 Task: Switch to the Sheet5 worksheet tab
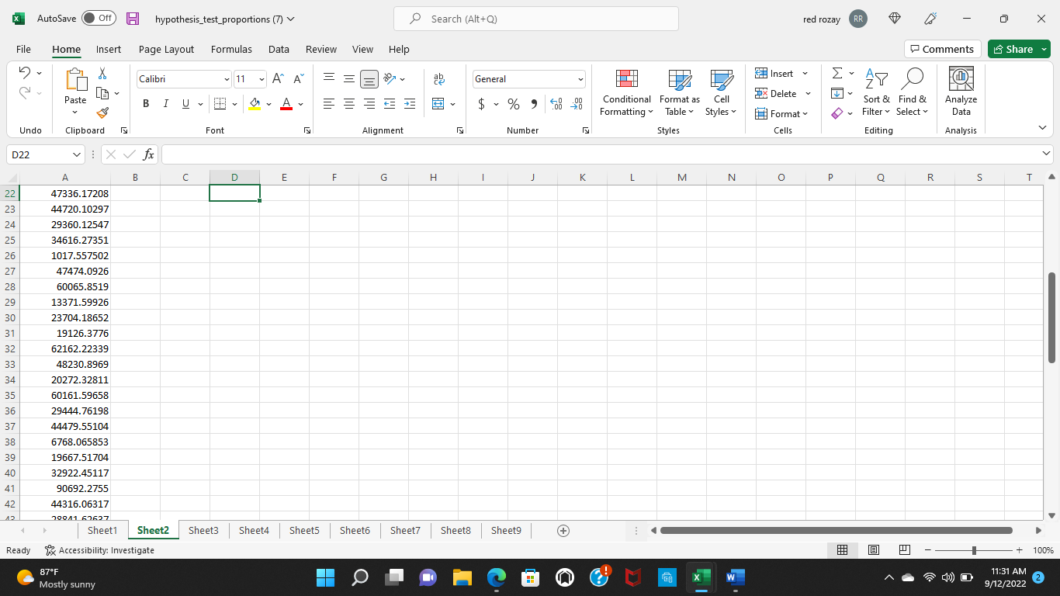click(x=304, y=531)
